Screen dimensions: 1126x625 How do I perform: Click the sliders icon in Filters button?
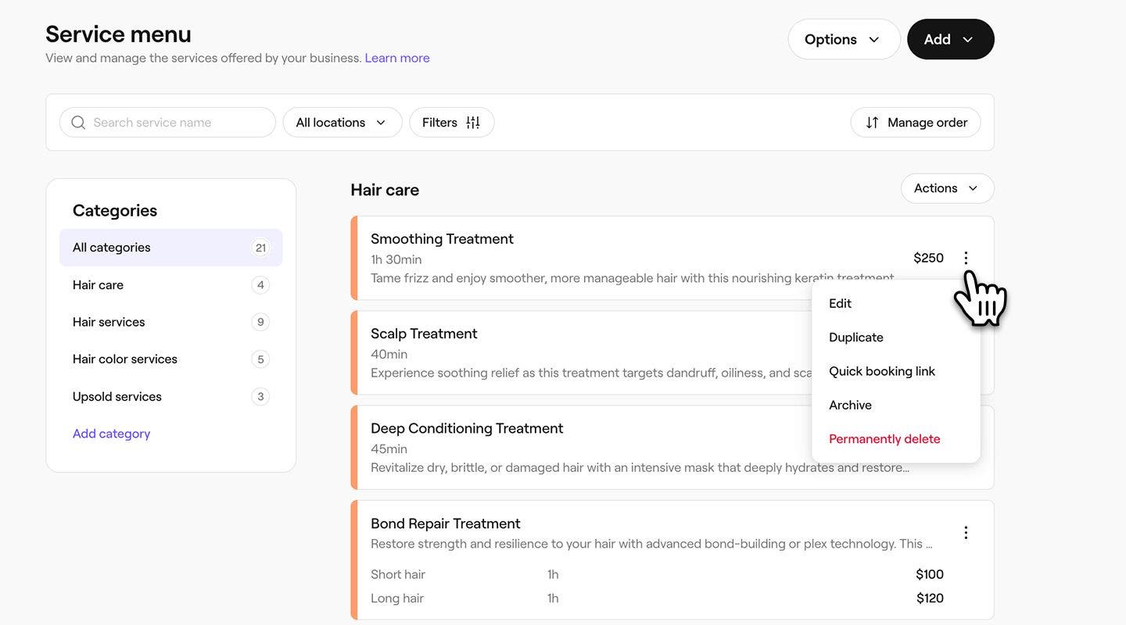(x=473, y=123)
